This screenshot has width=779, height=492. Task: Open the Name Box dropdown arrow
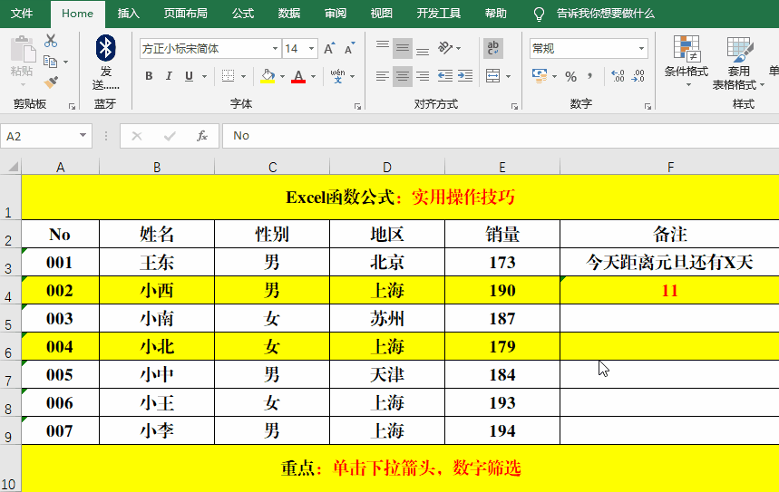83,136
